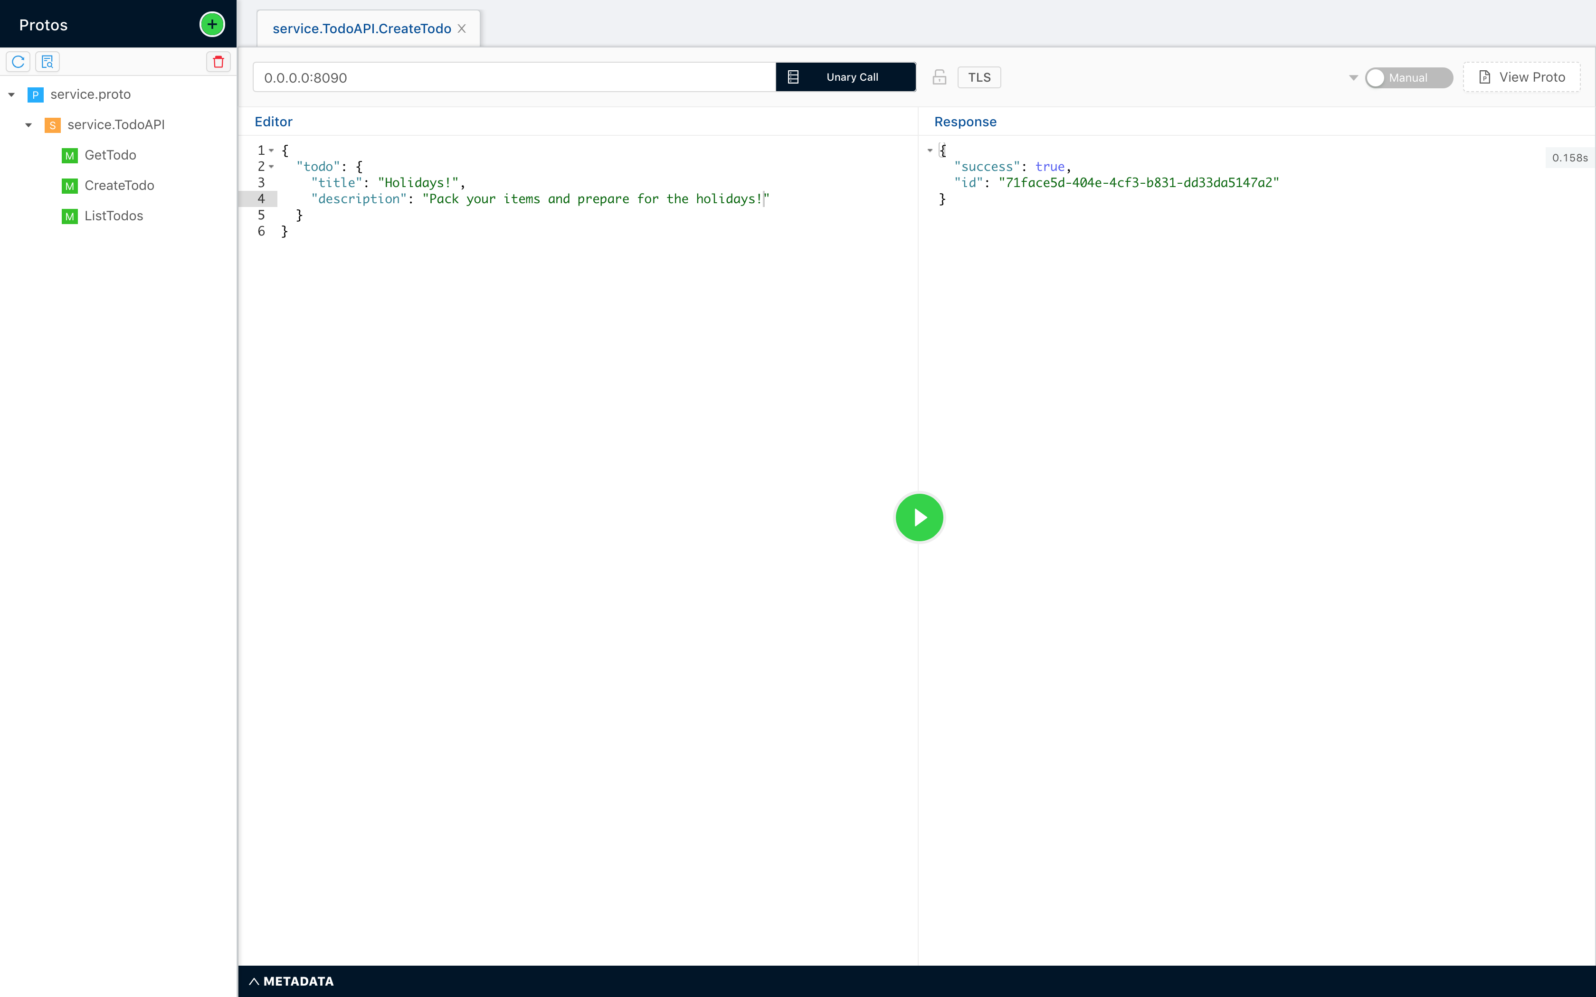The width and height of the screenshot is (1596, 997).
Task: Click View Proto button
Action: [1521, 77]
